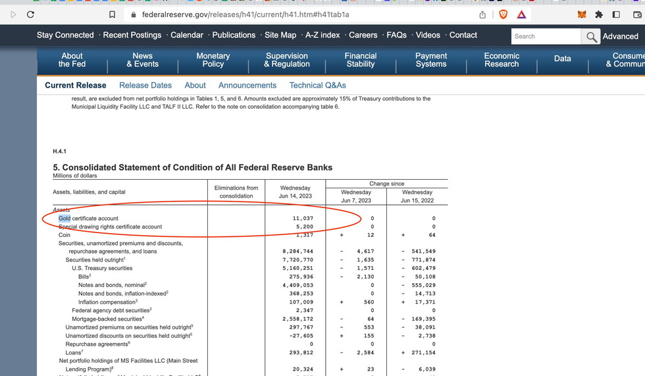Open the Brave Shields lion icon

pos(503,14)
